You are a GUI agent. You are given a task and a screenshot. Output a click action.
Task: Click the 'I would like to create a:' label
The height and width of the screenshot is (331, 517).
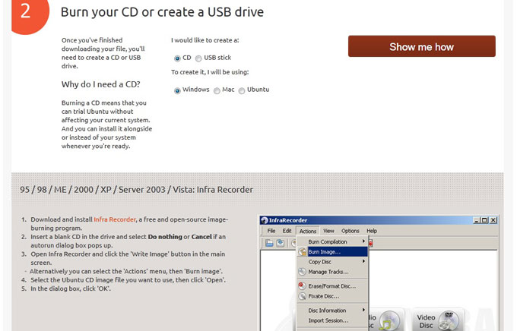coord(205,40)
